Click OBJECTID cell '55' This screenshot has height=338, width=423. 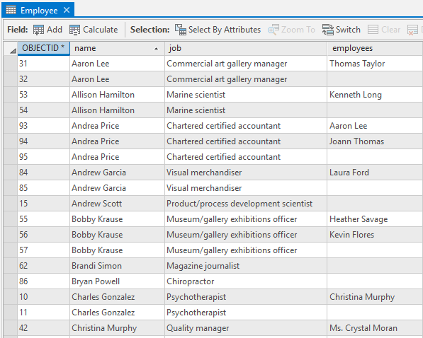(x=43, y=219)
